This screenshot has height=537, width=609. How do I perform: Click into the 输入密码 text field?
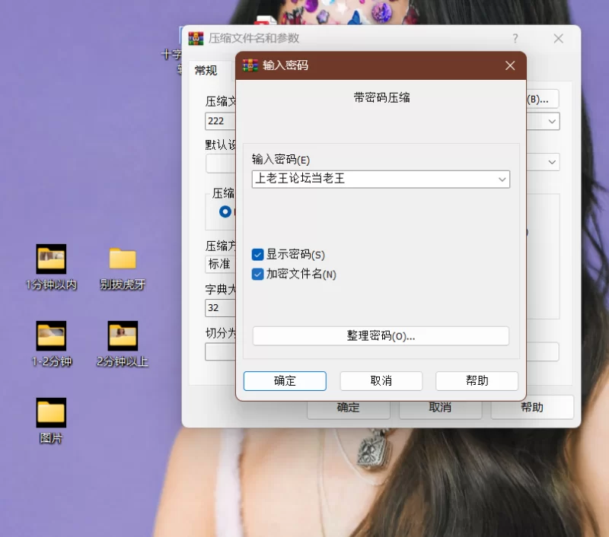pyautogui.click(x=373, y=180)
